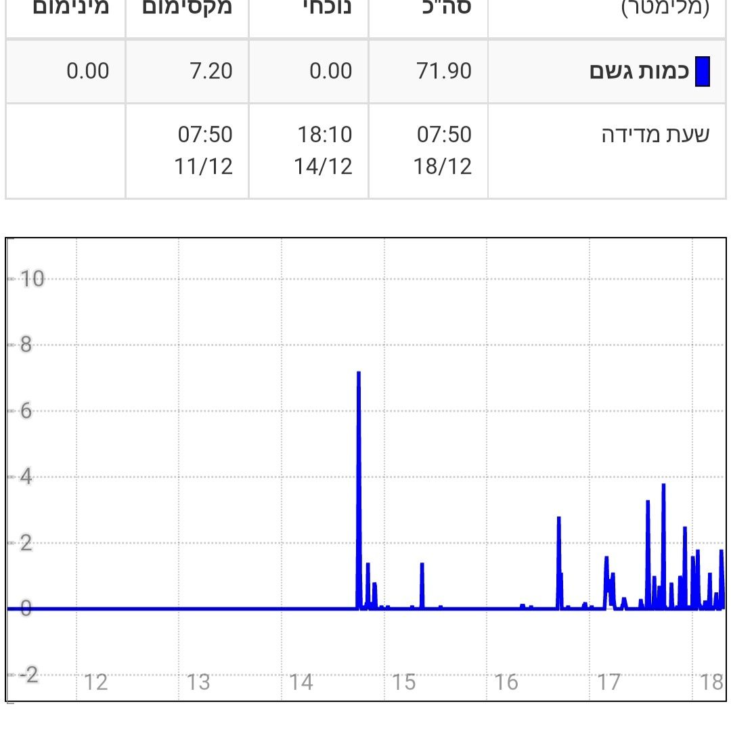Screen dimensions: 731x731
Task: Select the 0.00 value under נוכחי
Action: (x=331, y=71)
